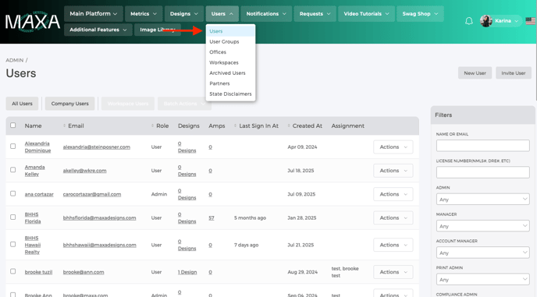537x297 pixels.
Task: Open brooke tuzil's 1 Design link
Action: coord(187,272)
